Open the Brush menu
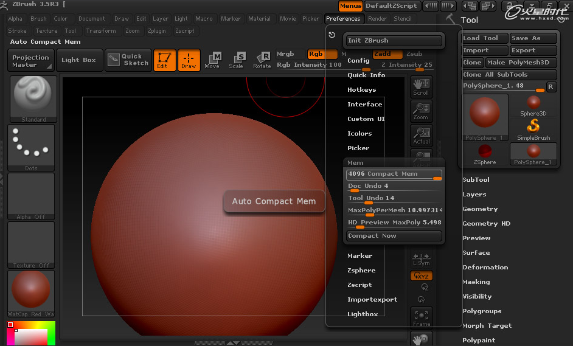The height and width of the screenshot is (346, 573). click(38, 19)
